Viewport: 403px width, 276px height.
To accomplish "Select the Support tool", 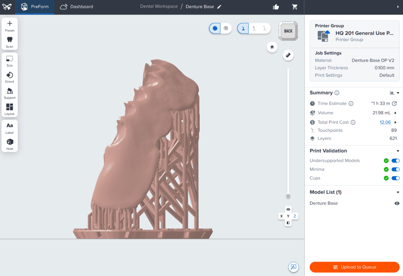I will click(x=10, y=93).
